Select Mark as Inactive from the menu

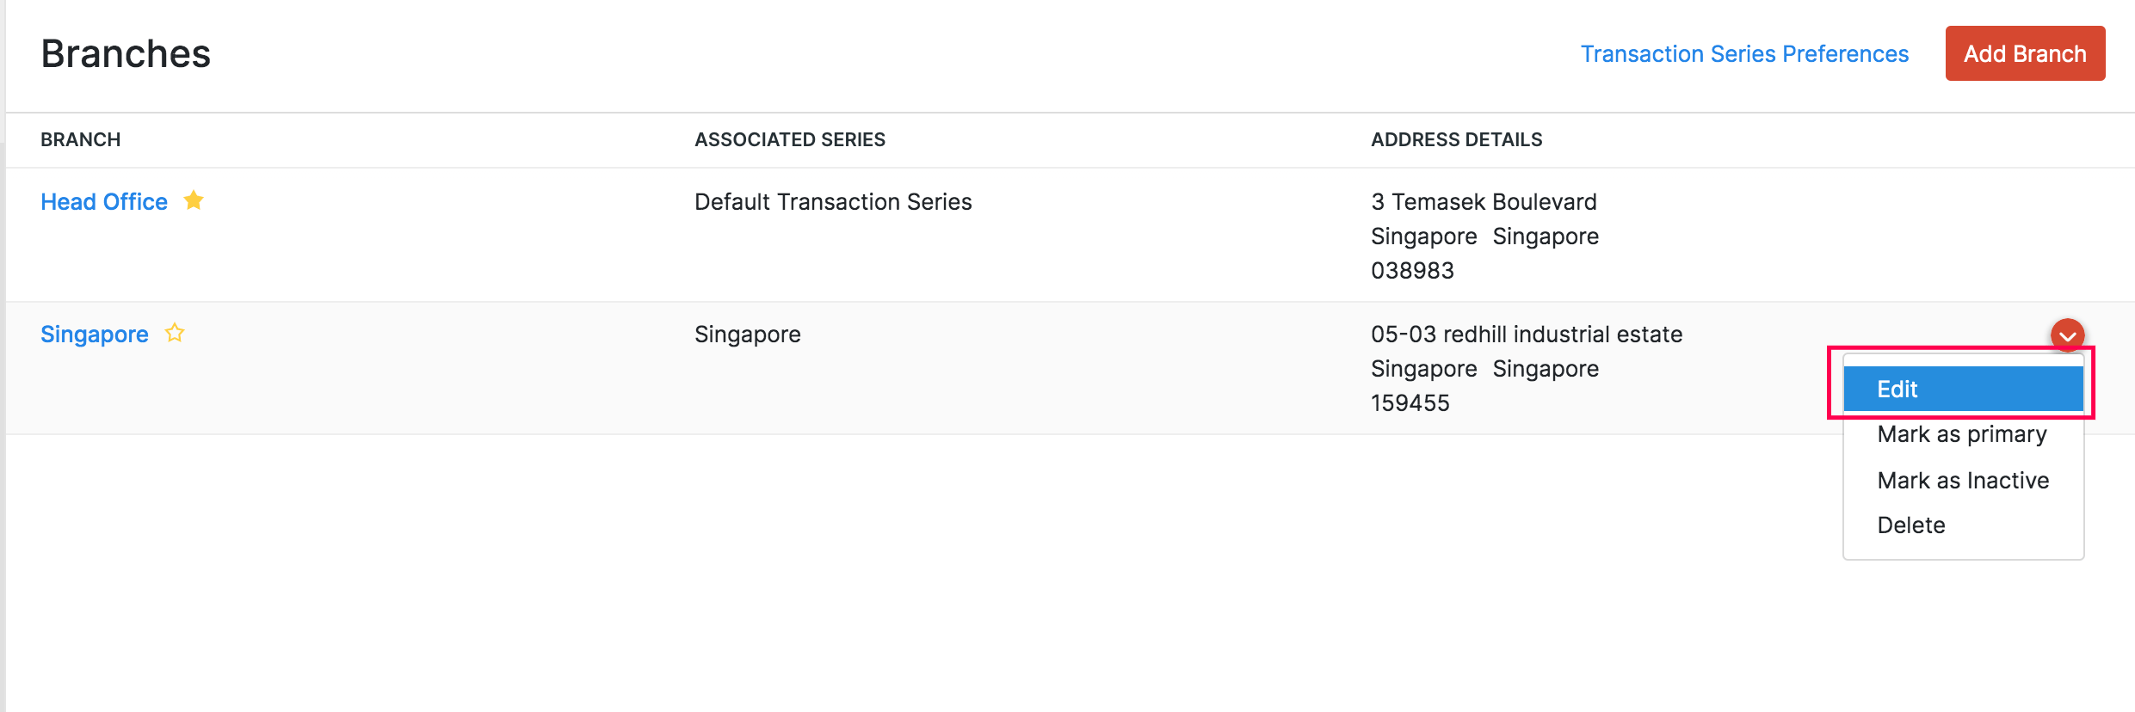(x=1962, y=480)
